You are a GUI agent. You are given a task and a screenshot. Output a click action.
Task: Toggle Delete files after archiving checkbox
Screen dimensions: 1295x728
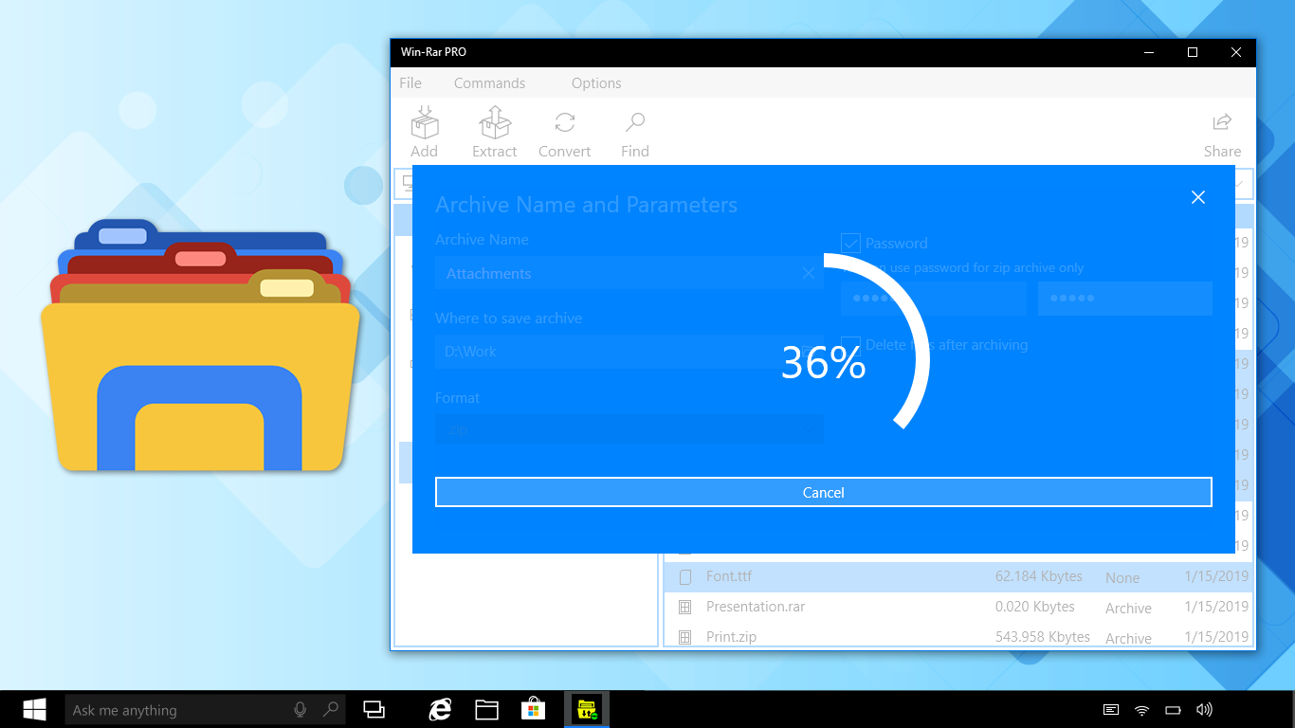click(x=850, y=345)
